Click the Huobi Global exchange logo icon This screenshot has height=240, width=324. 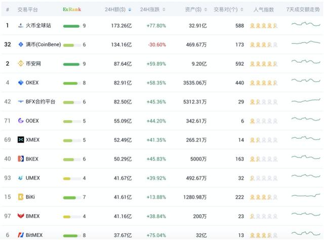coord(21,26)
